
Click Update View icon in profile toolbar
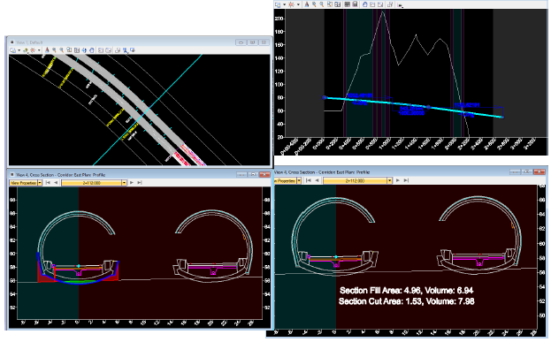point(306,4)
